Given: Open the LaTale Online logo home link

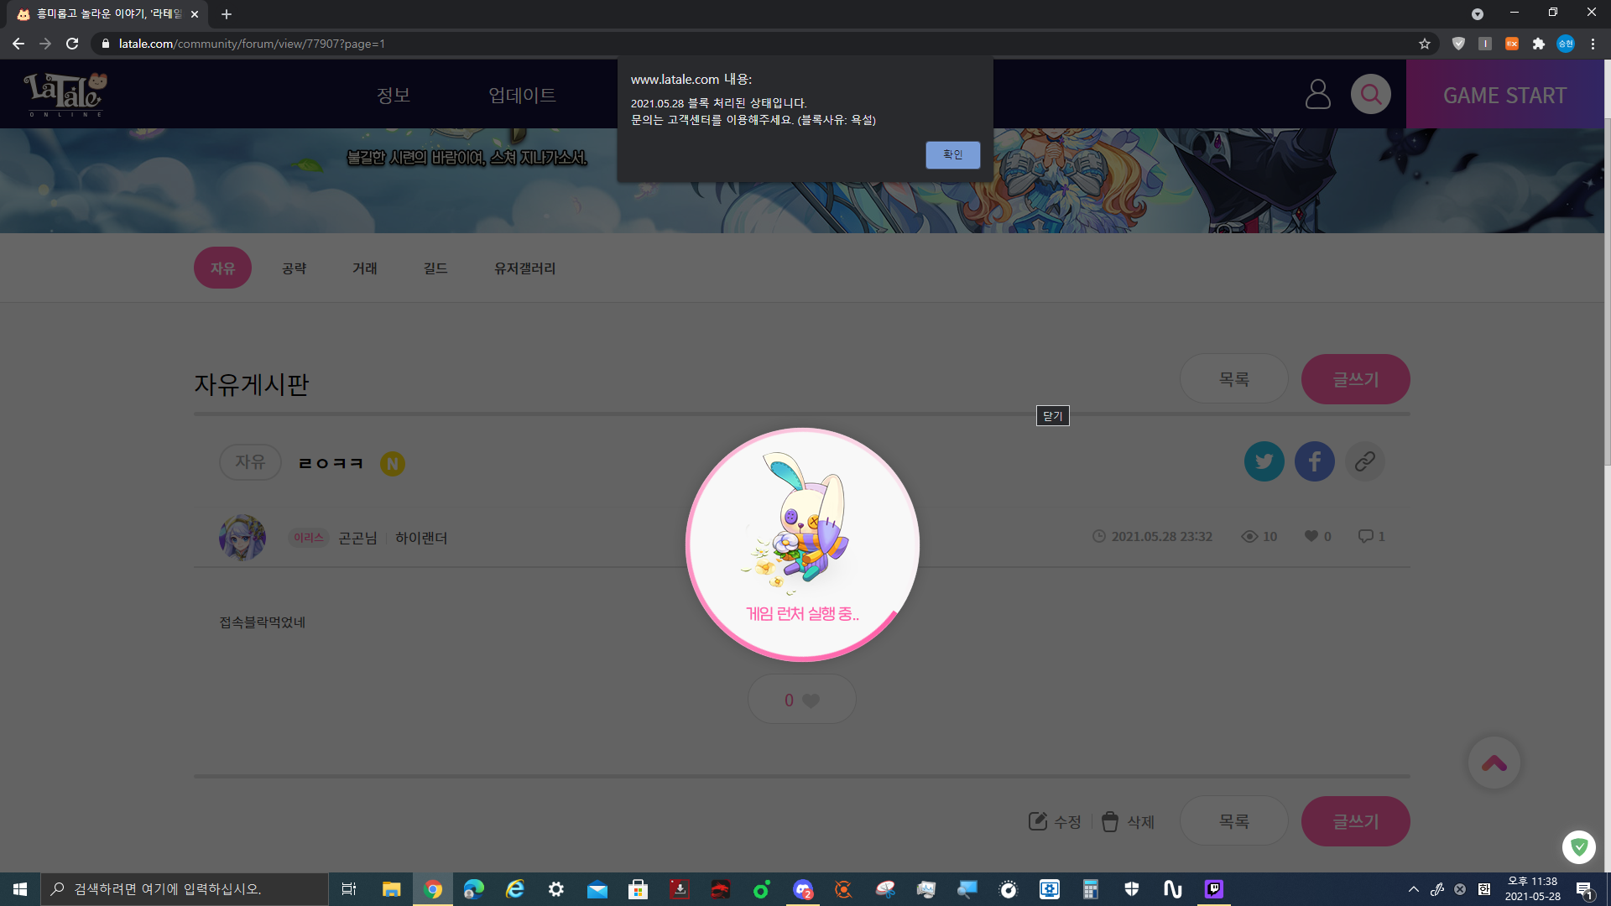Looking at the screenshot, I should pos(65,94).
